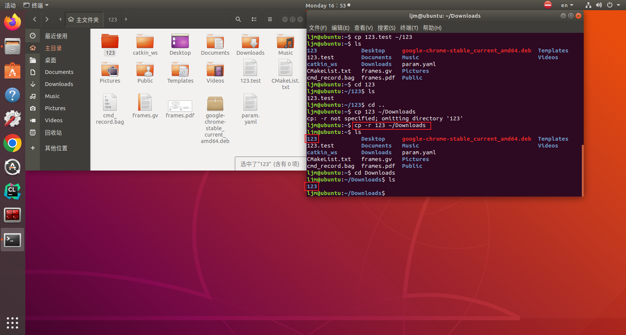Image resolution: width=626 pixels, height=335 pixels.
Task: Open Home (主目录) in sidebar
Action: pos(58,48)
